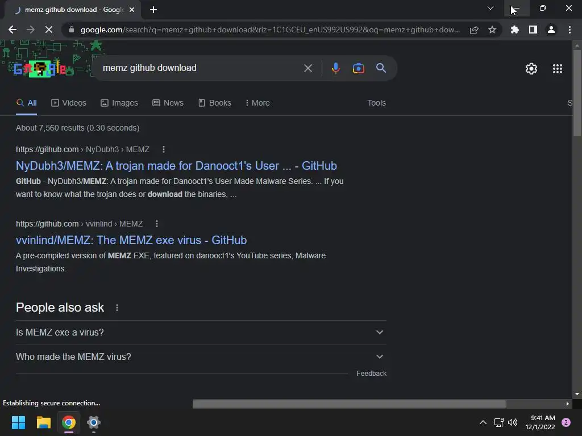
Task: Stop loading the page
Action: (x=49, y=30)
